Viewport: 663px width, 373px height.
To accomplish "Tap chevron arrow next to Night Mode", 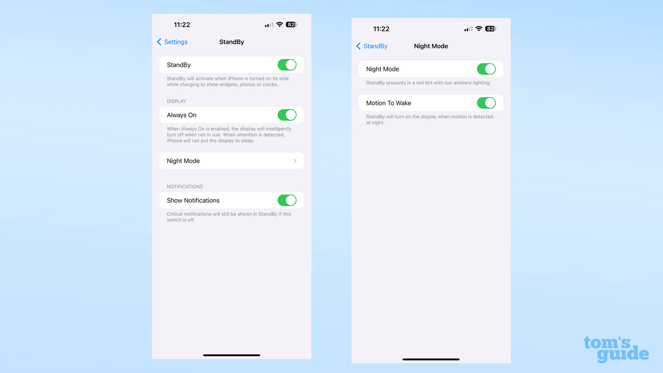I will [x=296, y=160].
